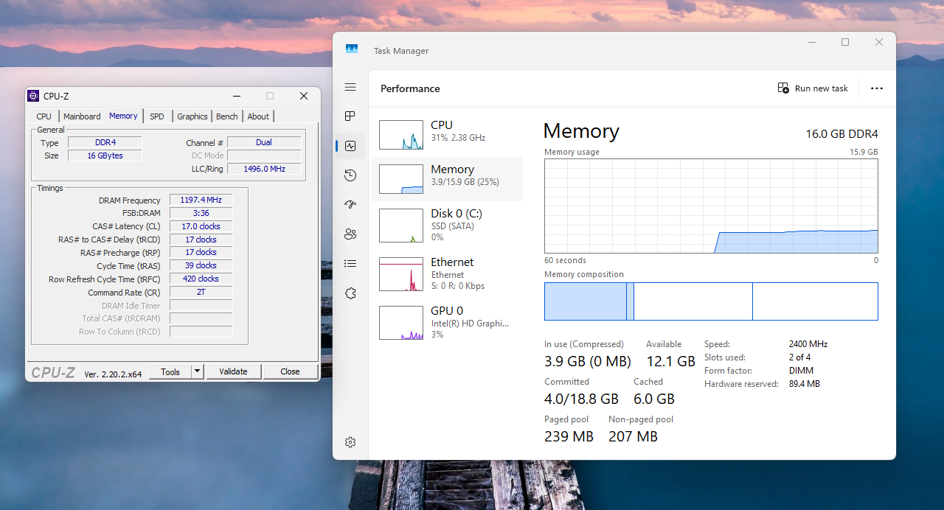Click the Command Rate value 2T
This screenshot has height=510, width=944.
(201, 292)
